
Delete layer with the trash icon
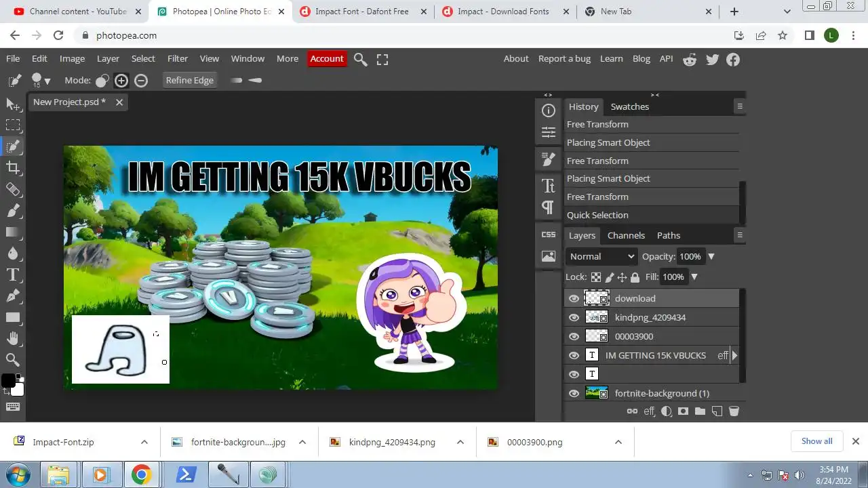(x=734, y=411)
